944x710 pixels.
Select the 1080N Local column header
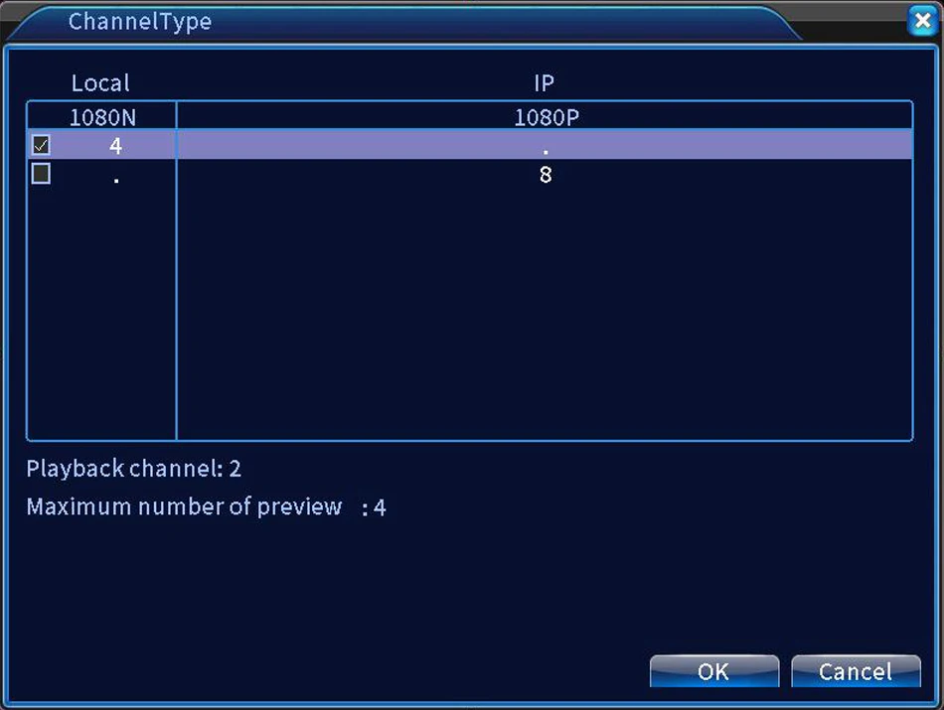click(x=102, y=117)
